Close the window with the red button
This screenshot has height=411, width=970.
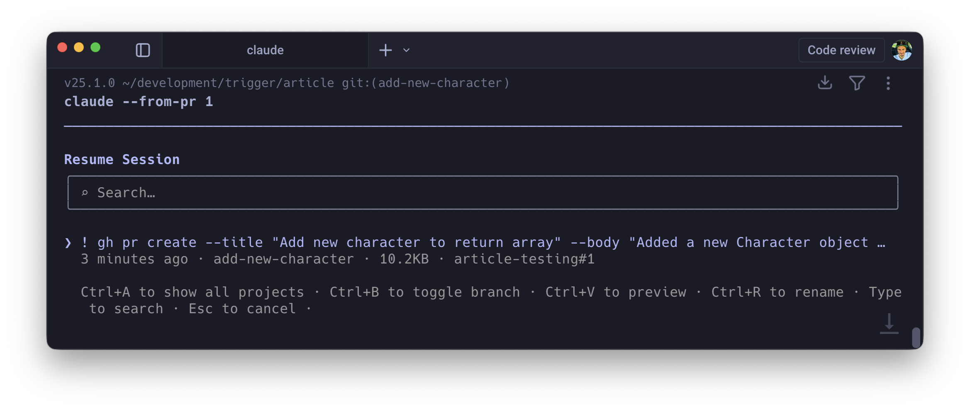pos(62,47)
